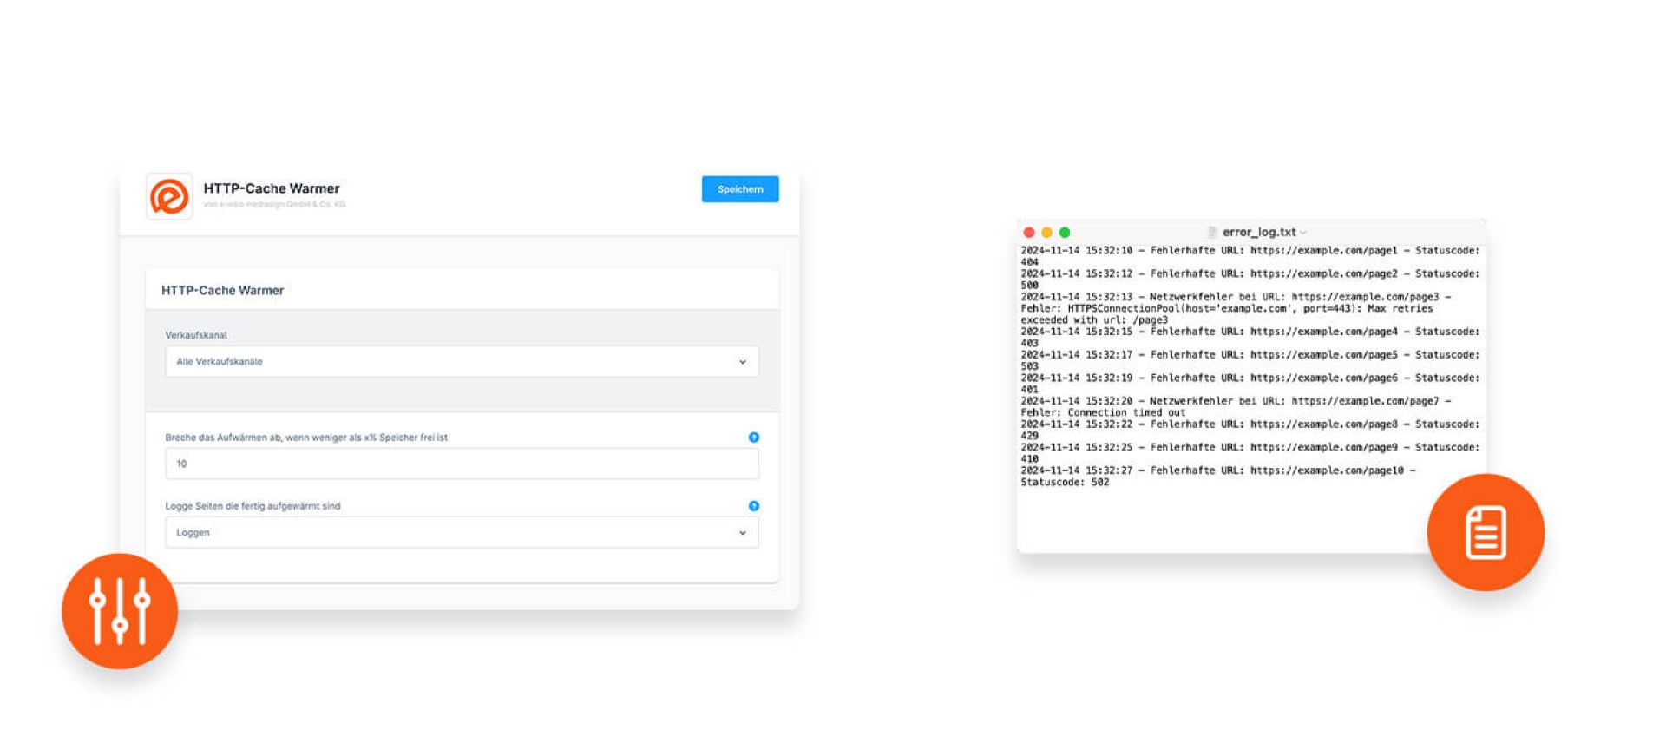Click the orange document log icon
Viewport: 1666px width, 750px height.
(x=1486, y=532)
